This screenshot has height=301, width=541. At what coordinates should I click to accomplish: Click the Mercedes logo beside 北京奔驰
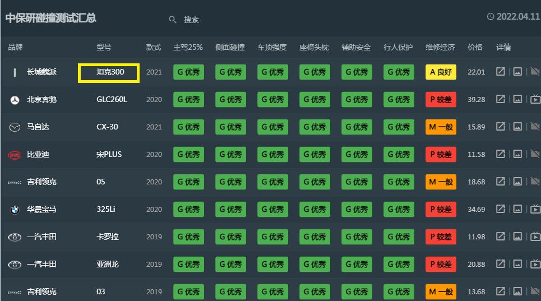pos(15,100)
